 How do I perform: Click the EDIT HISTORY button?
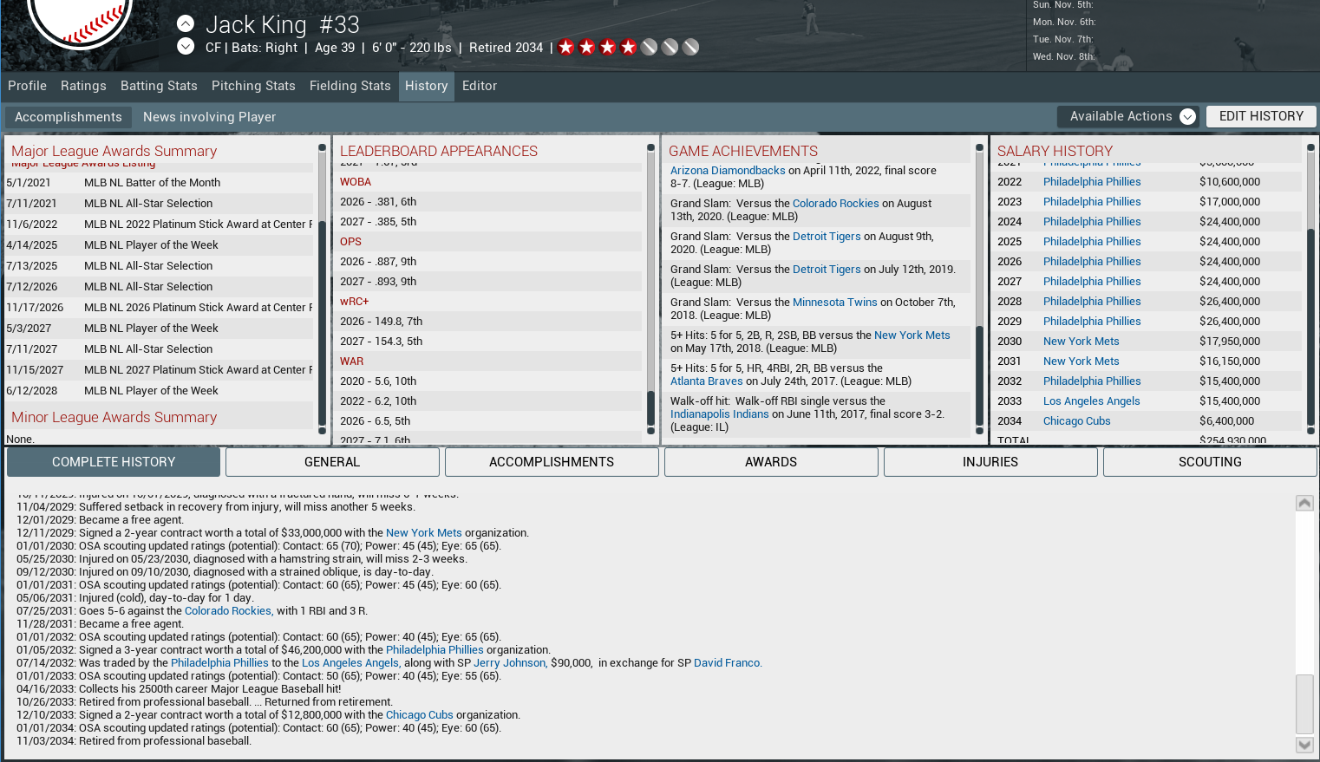(1261, 116)
